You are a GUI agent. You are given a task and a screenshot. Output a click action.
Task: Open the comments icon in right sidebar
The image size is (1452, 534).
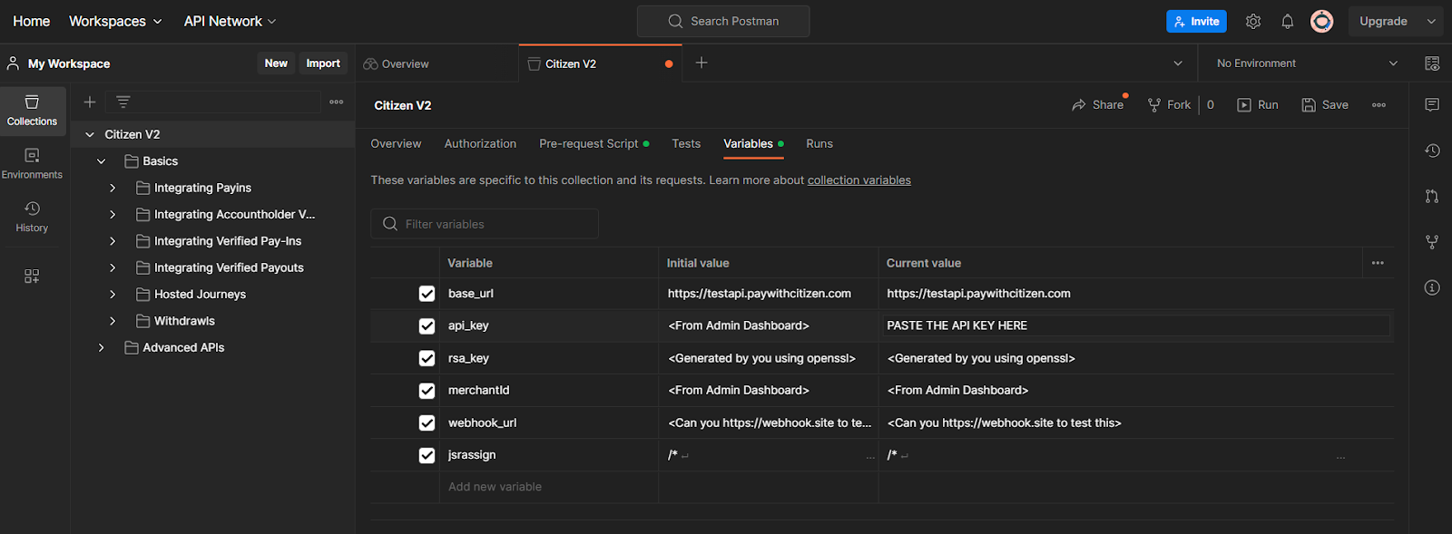[x=1432, y=105]
